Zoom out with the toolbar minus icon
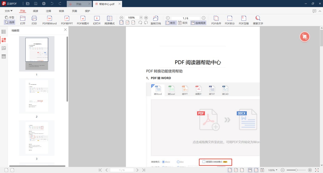Viewport: 323px width, 173px height. pos(122,18)
